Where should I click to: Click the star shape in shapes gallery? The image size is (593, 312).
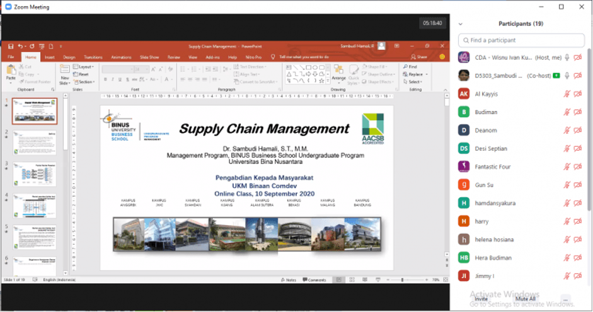[321, 81]
